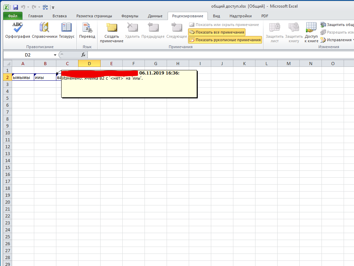
Task: Open the Файл menu tab
Action: pyautogui.click(x=13, y=16)
